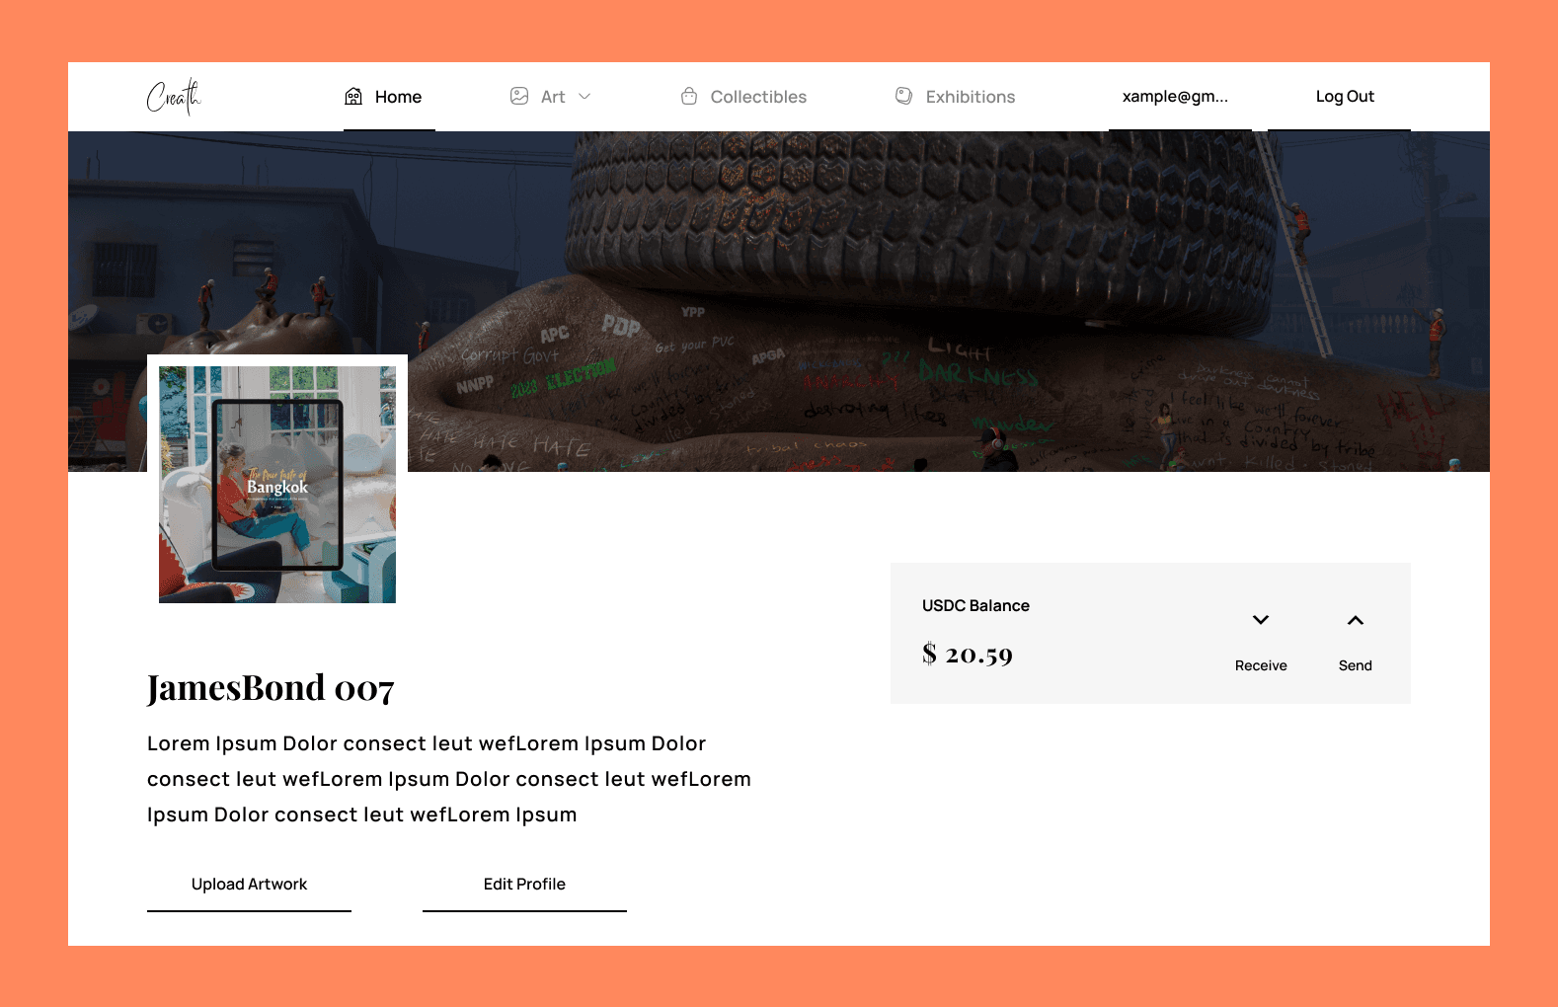
Task: Click the Art image icon
Action: click(519, 96)
